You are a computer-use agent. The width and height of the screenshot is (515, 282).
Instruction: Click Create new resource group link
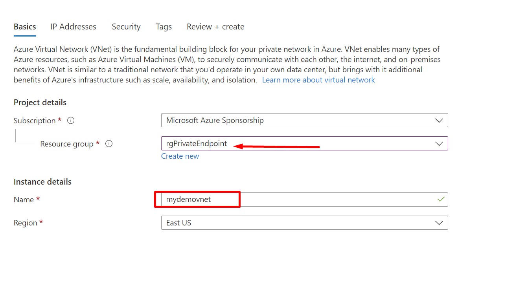click(180, 156)
